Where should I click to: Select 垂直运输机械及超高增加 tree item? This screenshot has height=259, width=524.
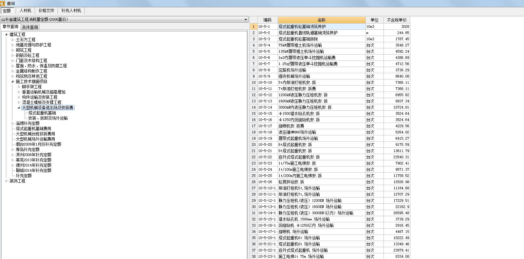tap(44, 92)
